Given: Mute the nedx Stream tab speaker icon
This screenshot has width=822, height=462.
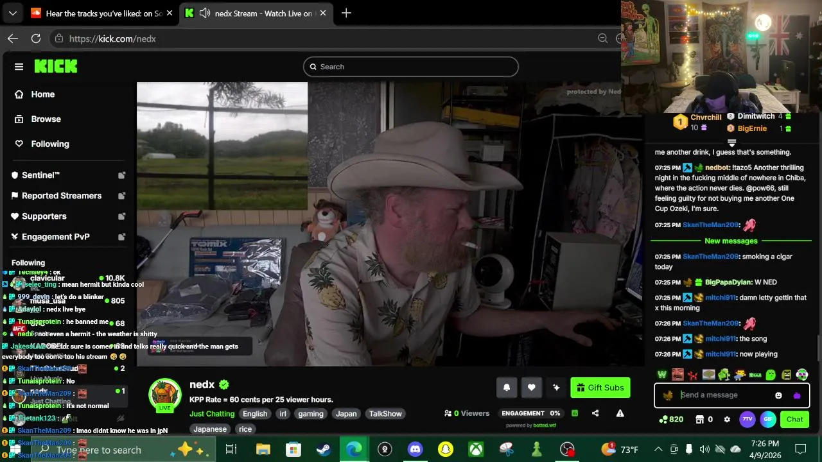Looking at the screenshot, I should [205, 13].
